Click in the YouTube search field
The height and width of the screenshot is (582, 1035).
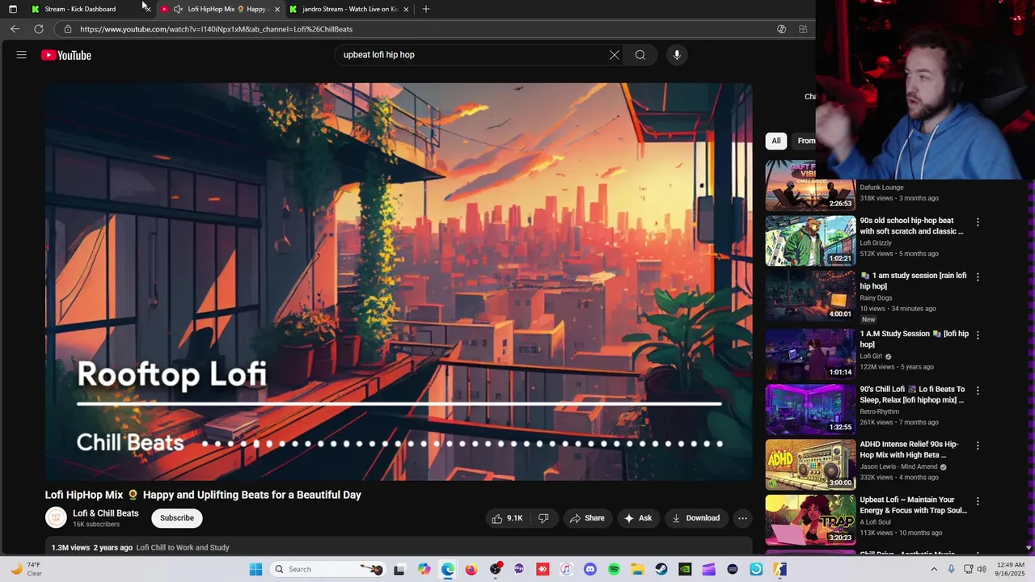click(x=473, y=55)
